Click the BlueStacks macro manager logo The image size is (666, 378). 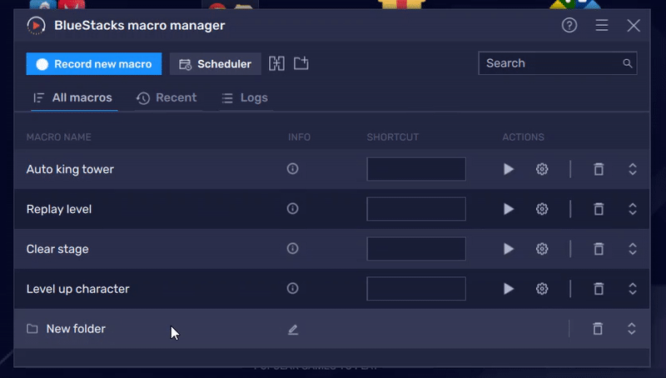pyautogui.click(x=36, y=26)
